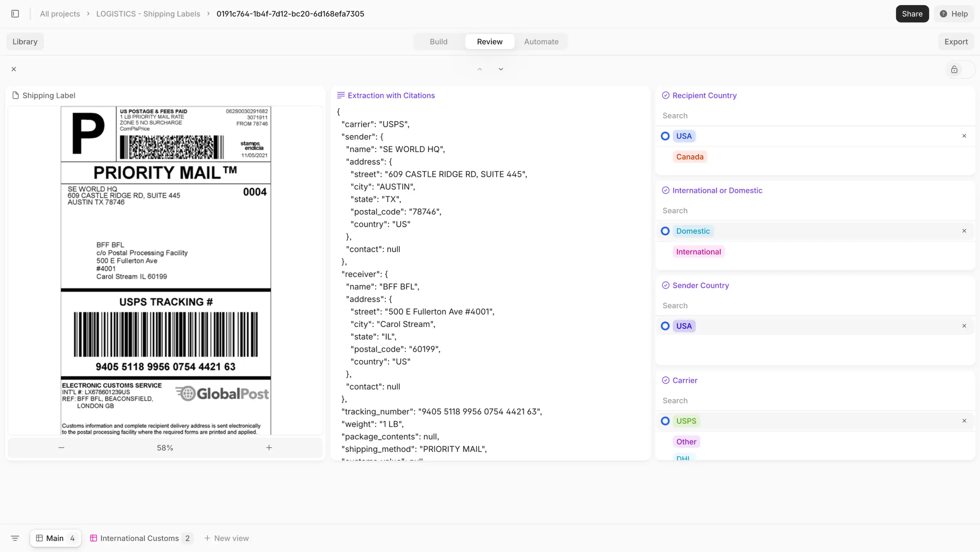The width and height of the screenshot is (980, 552).
Task: Switch to the Build tab
Action: (438, 42)
